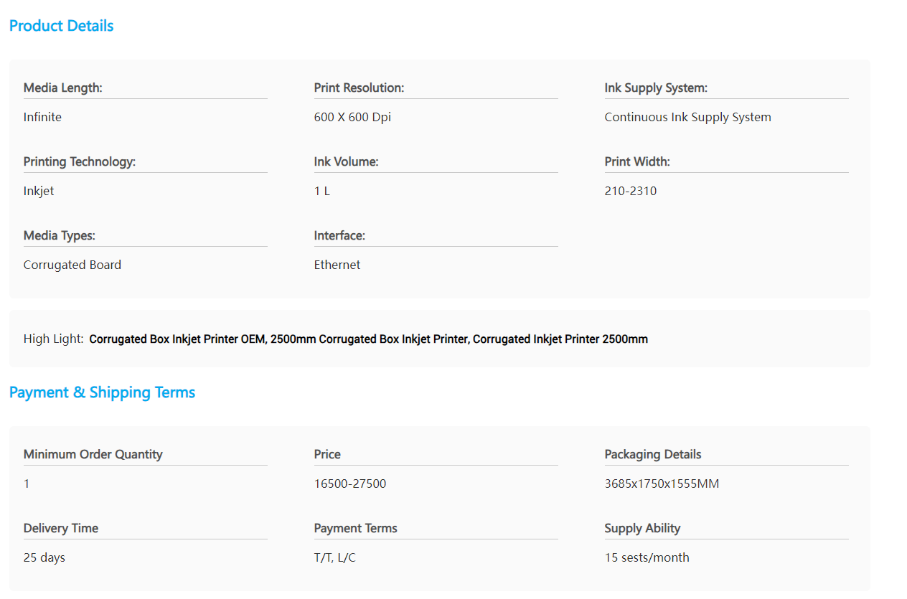Open the Corrugated Inkjet Printer 2500mm link
Image resolution: width=907 pixels, height=599 pixels.
(560, 339)
